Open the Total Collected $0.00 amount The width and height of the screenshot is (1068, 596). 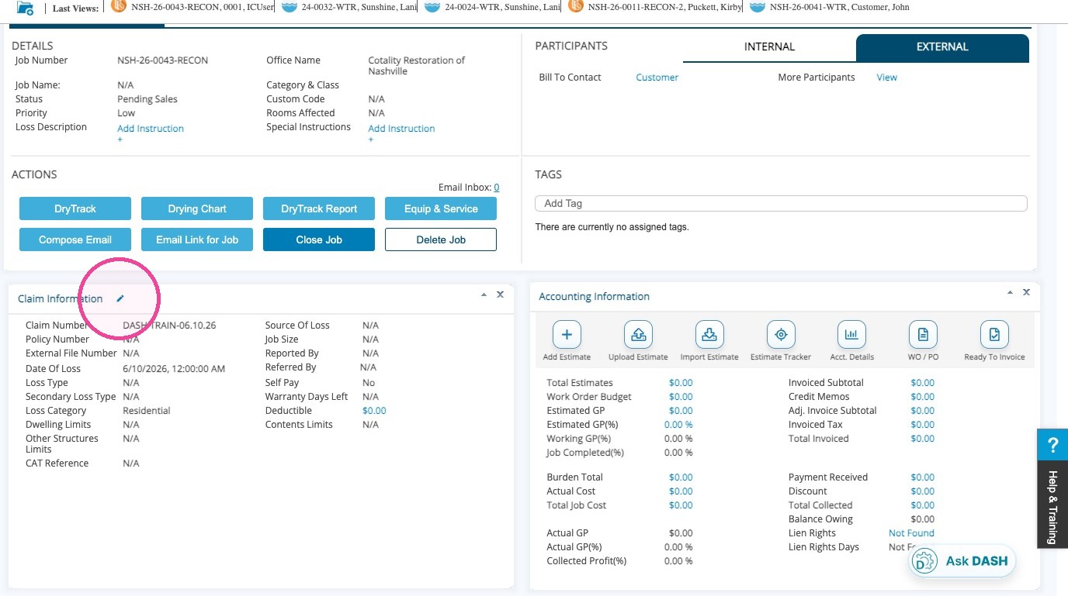click(923, 505)
